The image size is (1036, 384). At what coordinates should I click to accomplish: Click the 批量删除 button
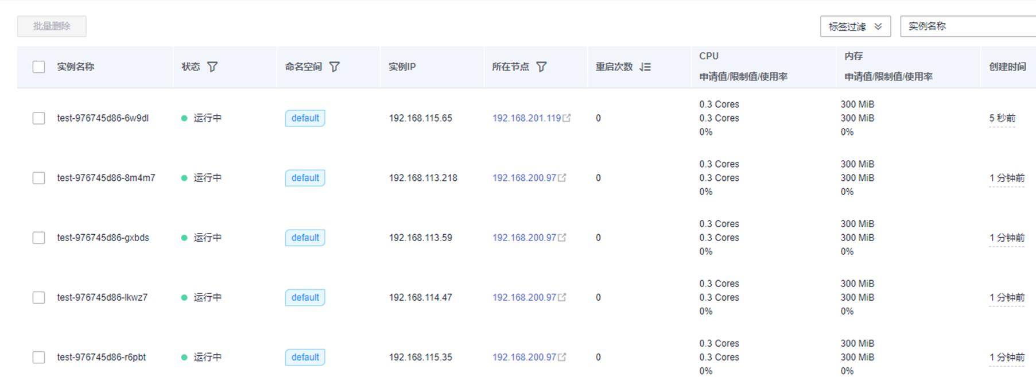pos(52,26)
